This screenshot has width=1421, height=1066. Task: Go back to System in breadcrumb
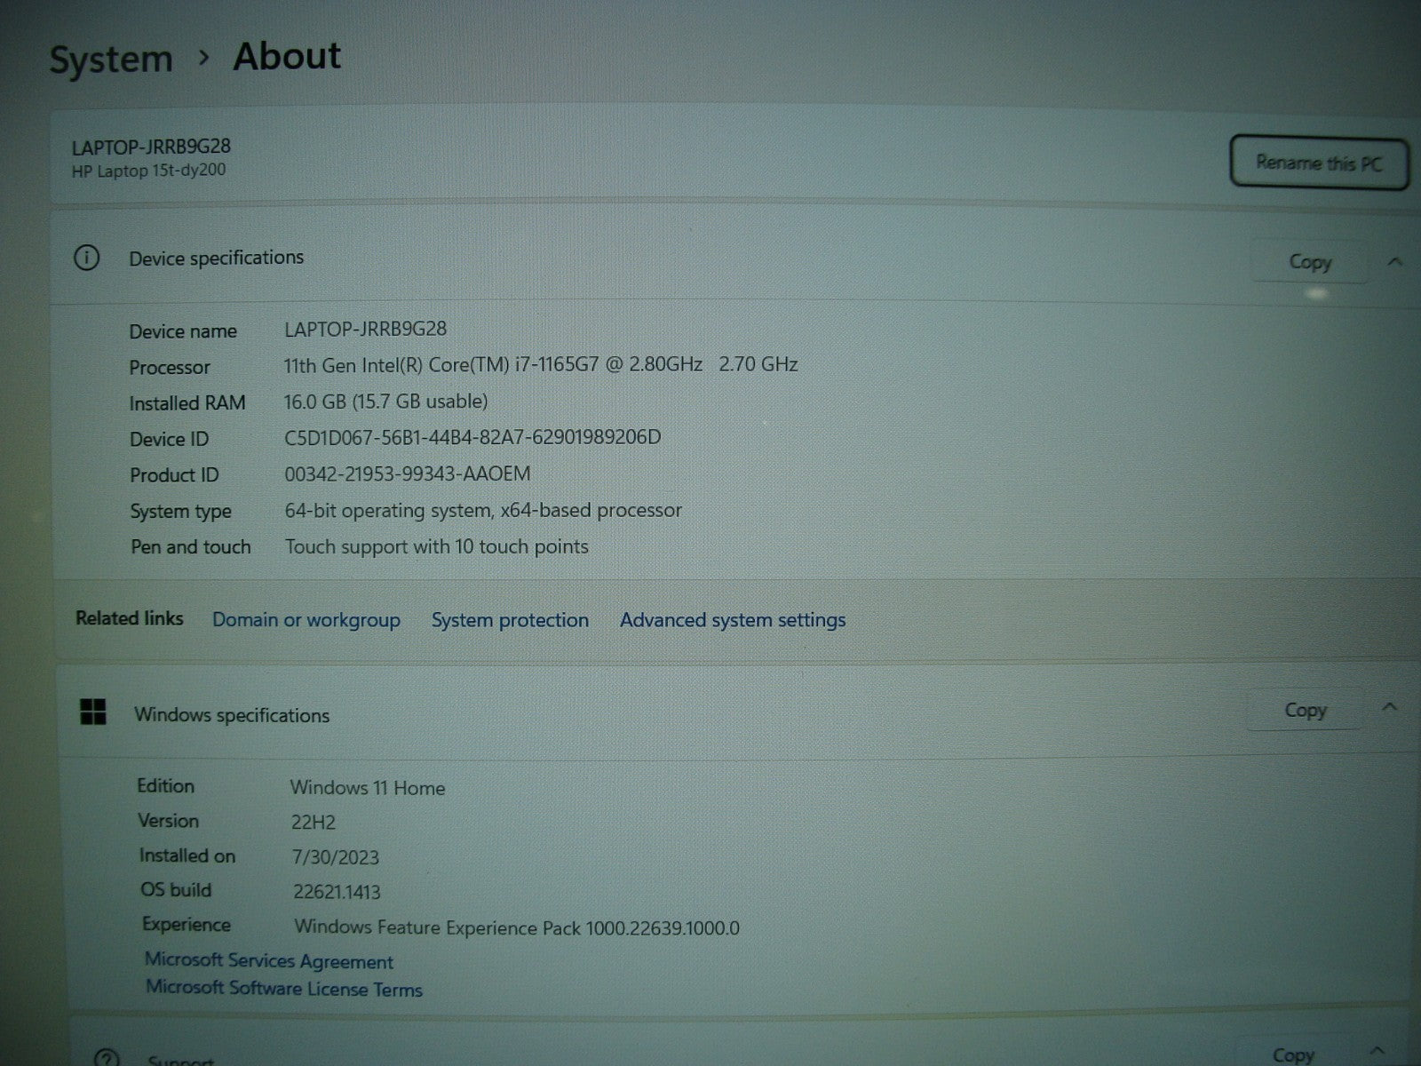(110, 60)
